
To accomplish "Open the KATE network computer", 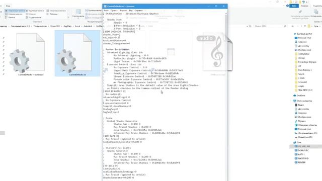I will coord(300,154).
